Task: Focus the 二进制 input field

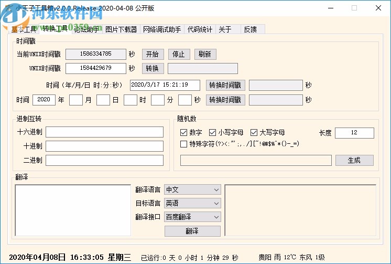Action: 104,161
